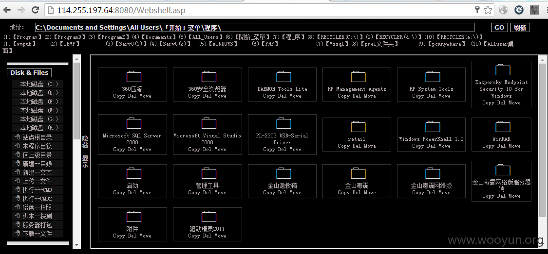Open the 启动 folder icon

pyautogui.click(x=134, y=173)
